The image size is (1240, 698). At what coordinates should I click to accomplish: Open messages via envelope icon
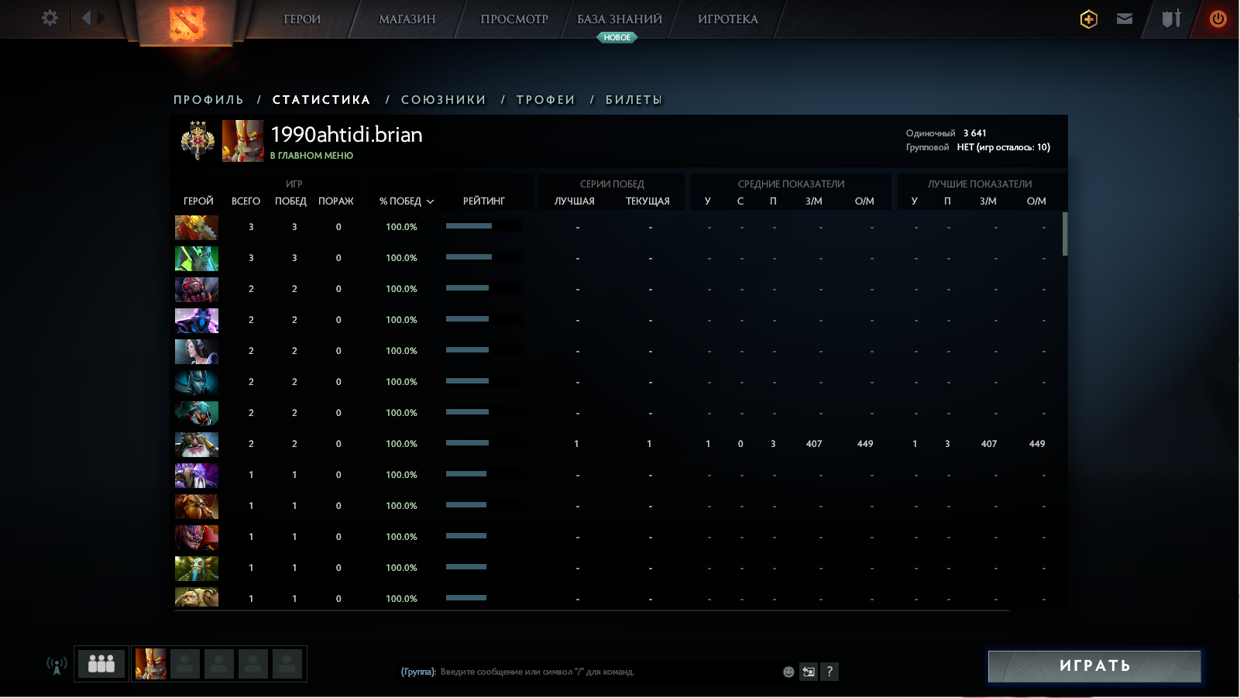(1125, 18)
